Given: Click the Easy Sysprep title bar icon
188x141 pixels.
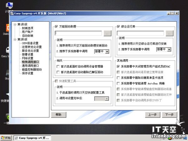Looking at the screenshot, I should [12, 13].
